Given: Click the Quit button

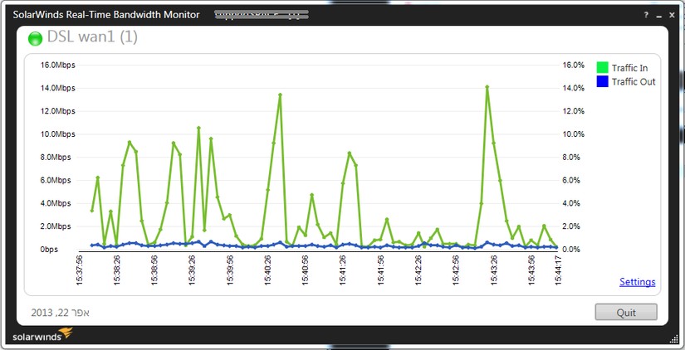Looking at the screenshot, I should [626, 312].
